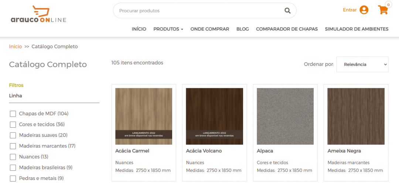Open the Alpaca product title

265,151
